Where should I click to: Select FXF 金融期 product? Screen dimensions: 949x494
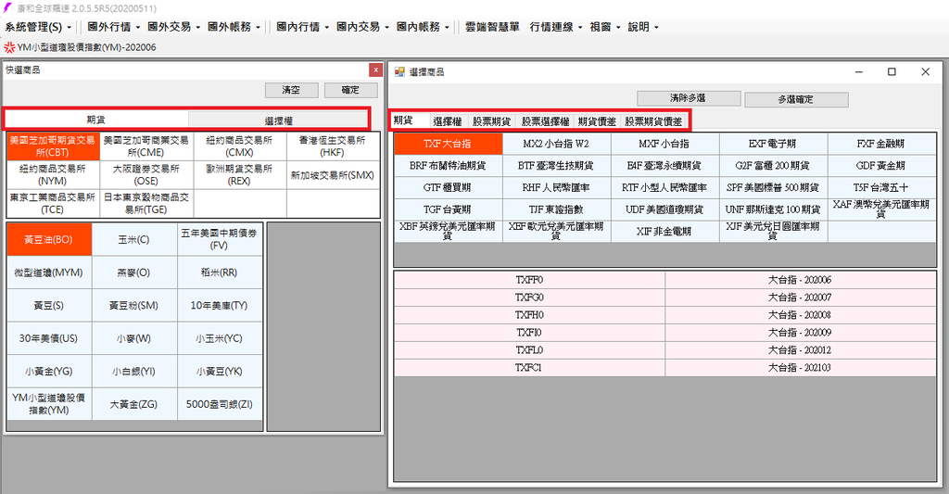click(x=882, y=144)
